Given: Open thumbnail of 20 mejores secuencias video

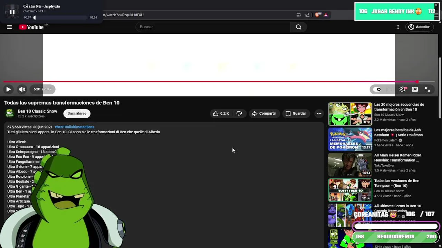Looking at the screenshot, I should [350, 114].
